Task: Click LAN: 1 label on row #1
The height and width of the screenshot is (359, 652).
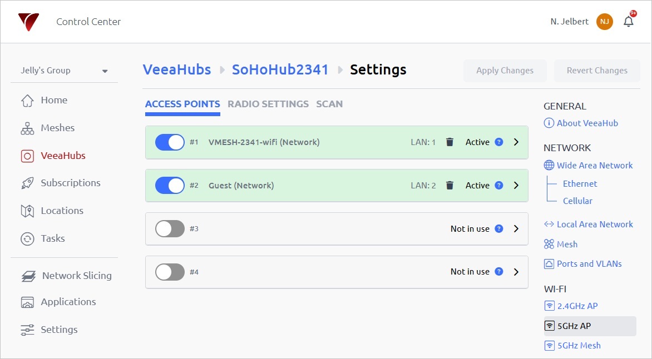Action: 423,142
